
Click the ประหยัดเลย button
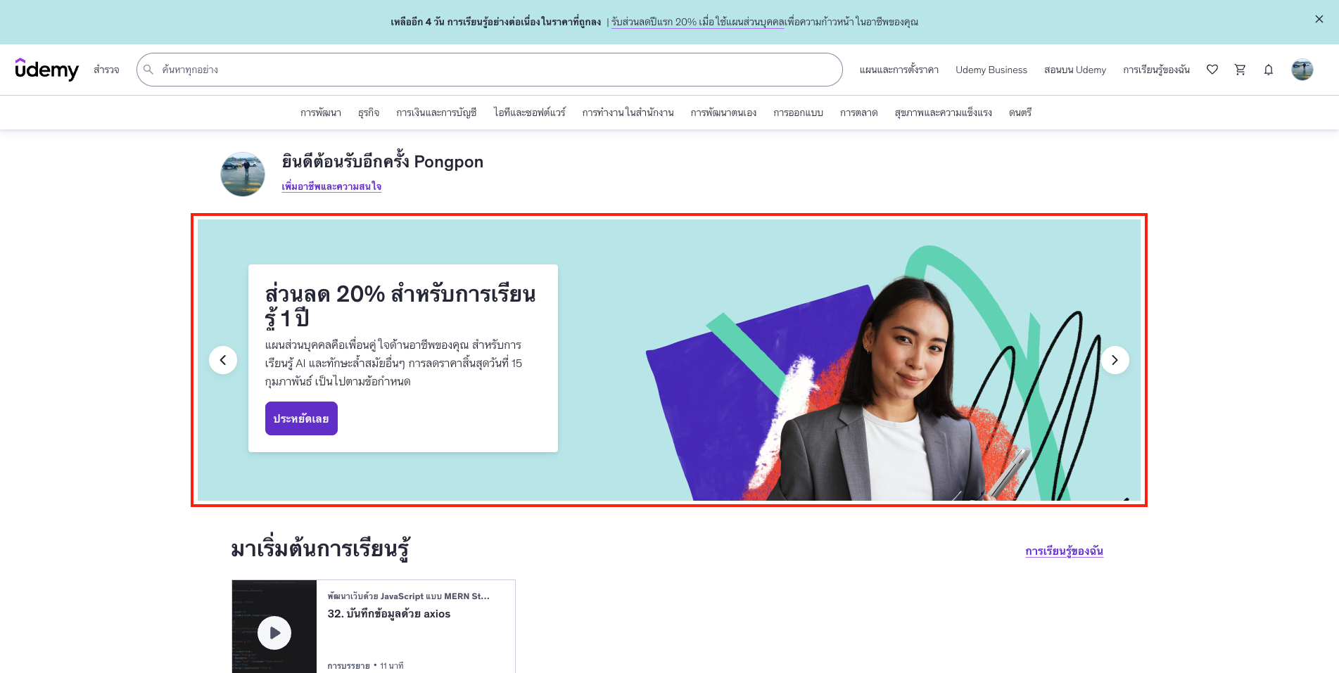[x=301, y=418]
